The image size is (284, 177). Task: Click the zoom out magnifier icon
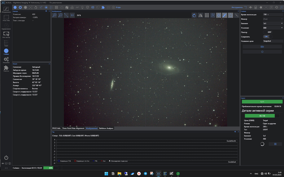[x=60, y=15]
